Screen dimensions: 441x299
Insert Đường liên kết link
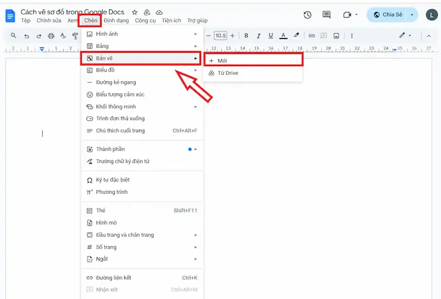pyautogui.click(x=142, y=278)
